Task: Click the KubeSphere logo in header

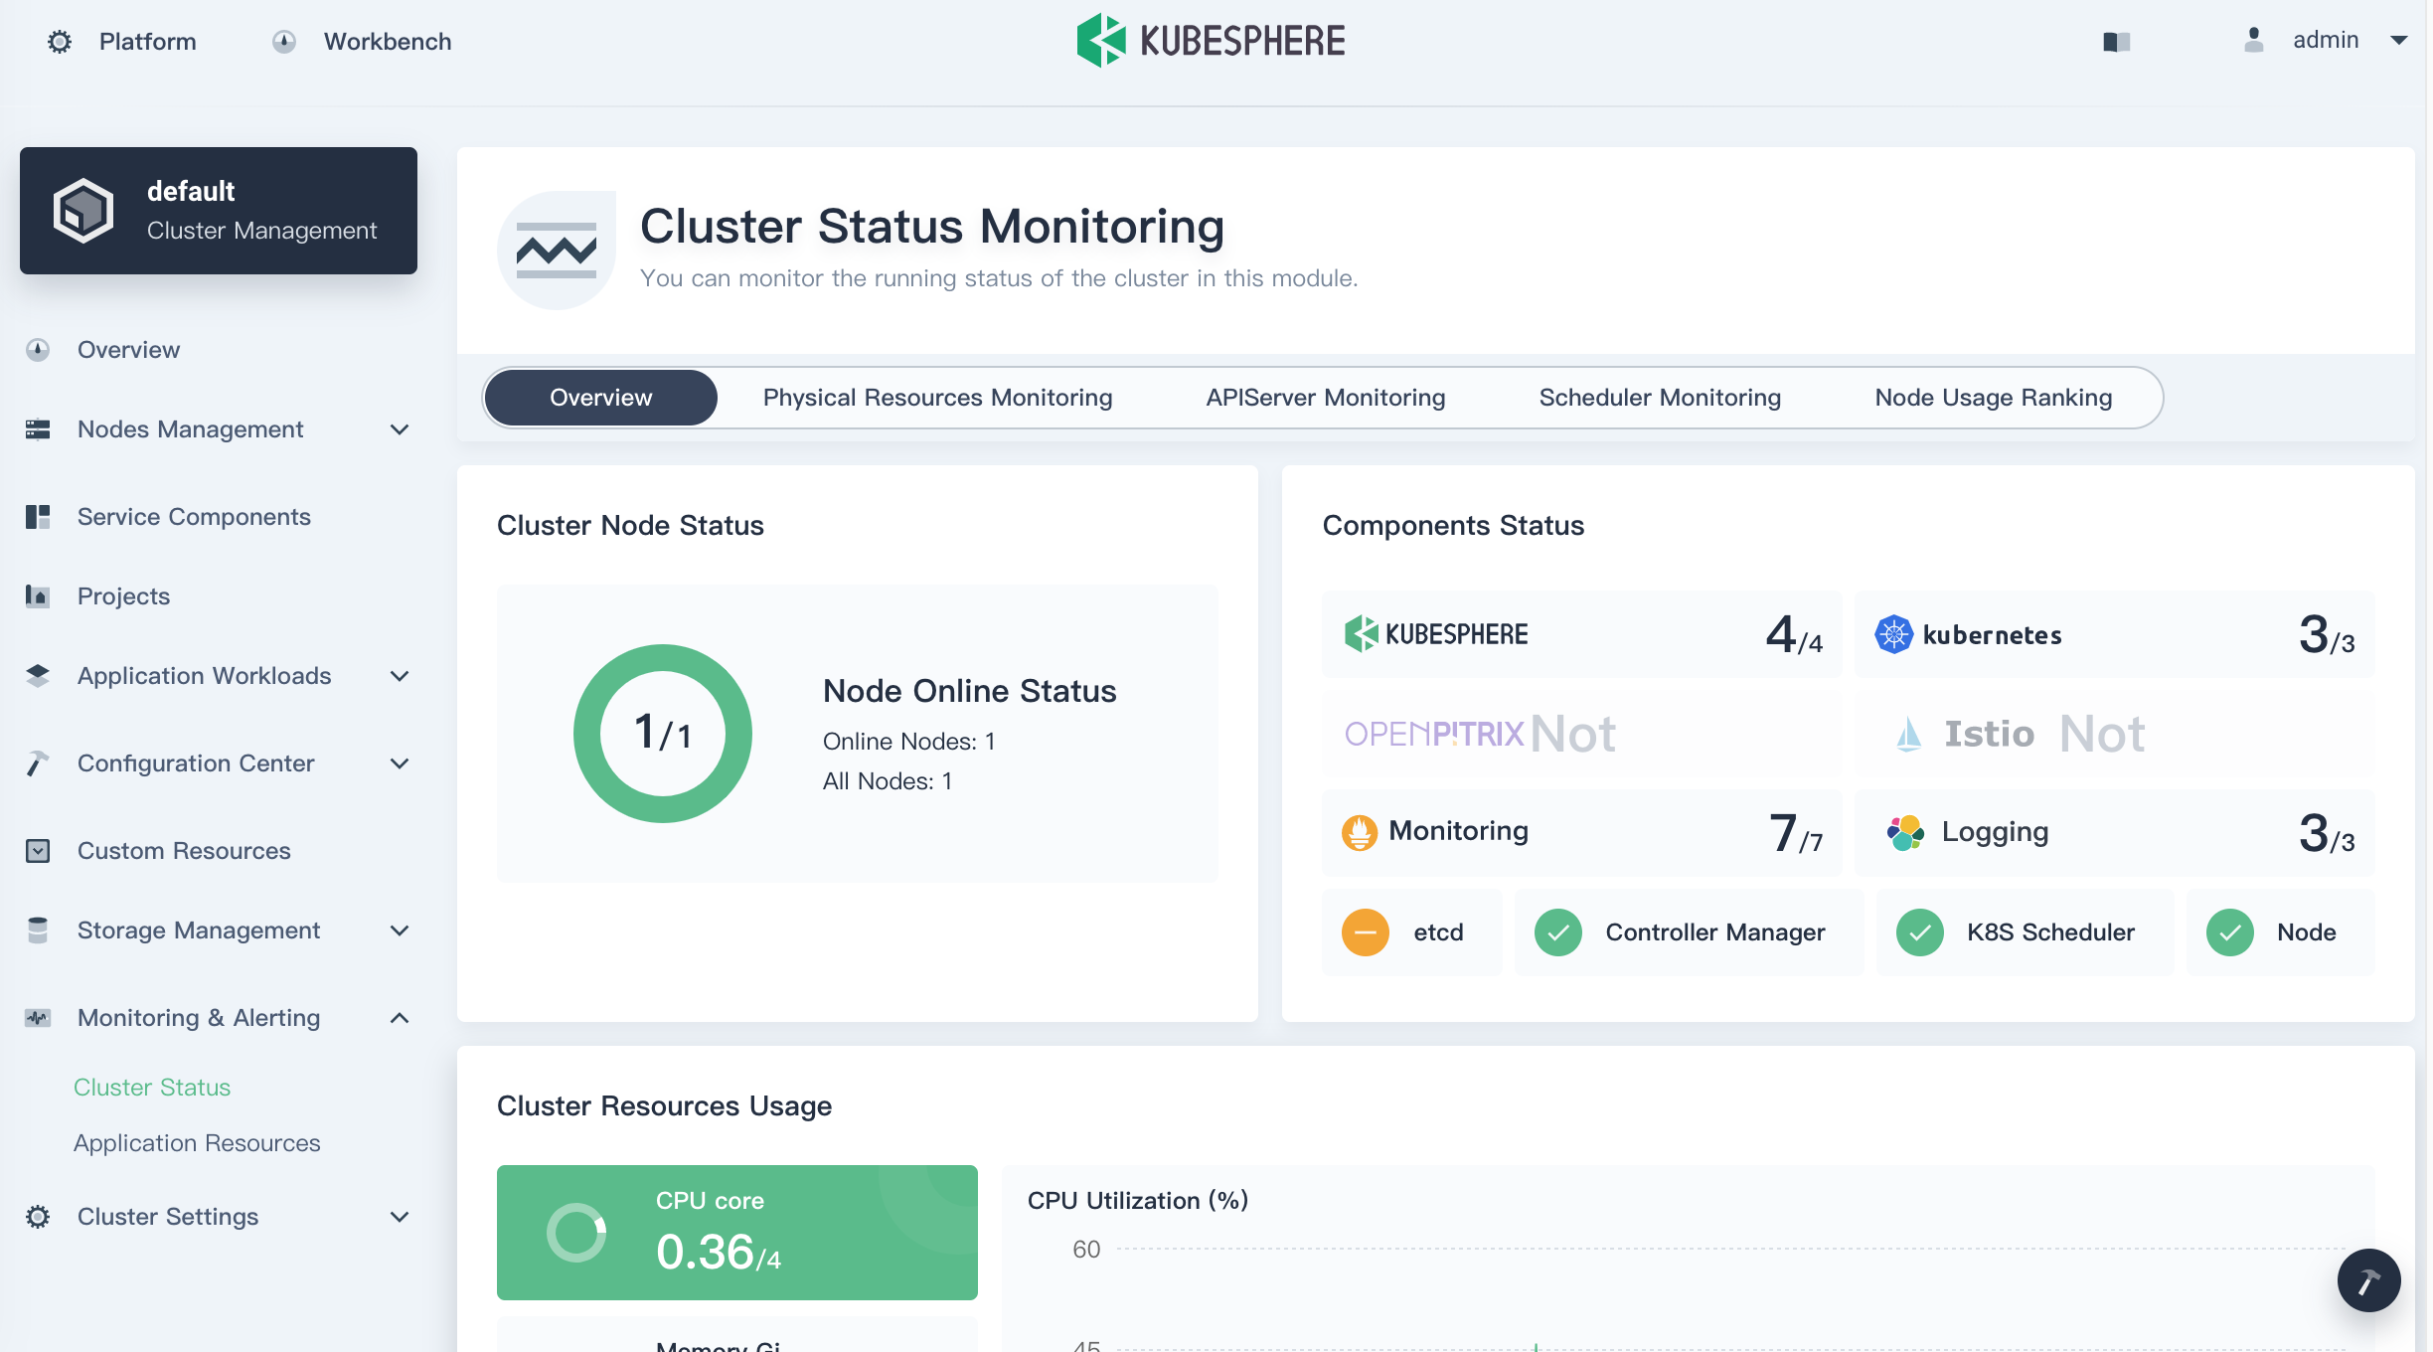Action: coord(1211,41)
